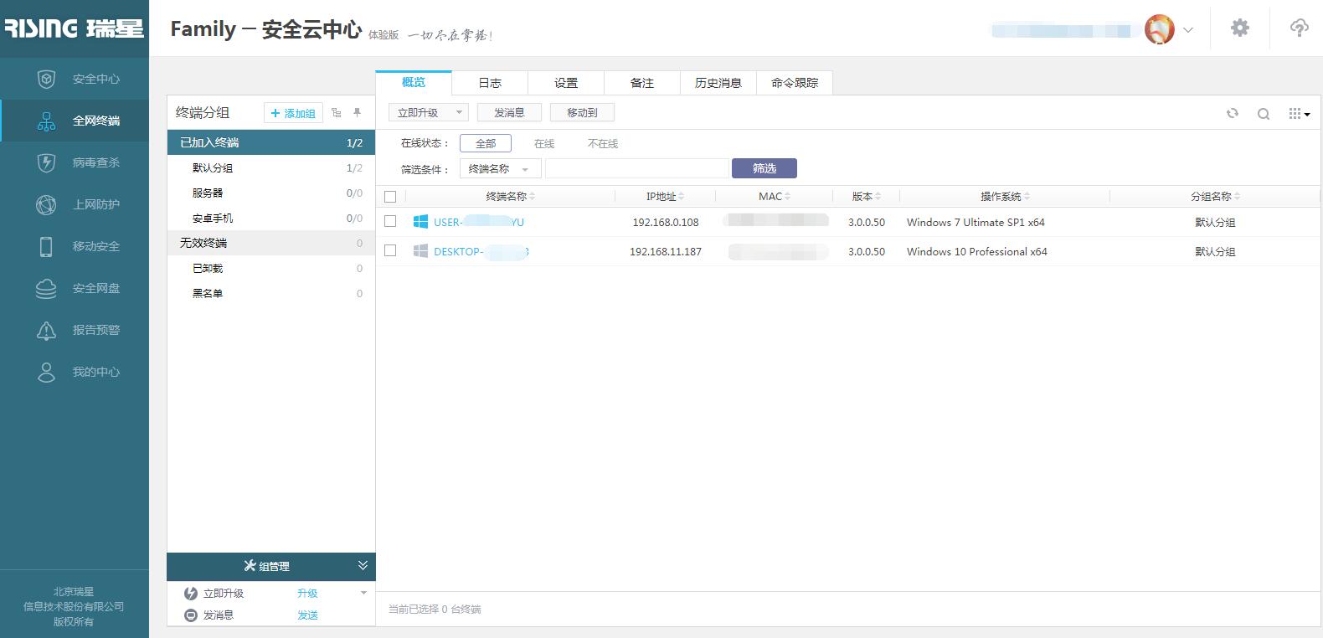Click the cloud help icon

point(1299,28)
